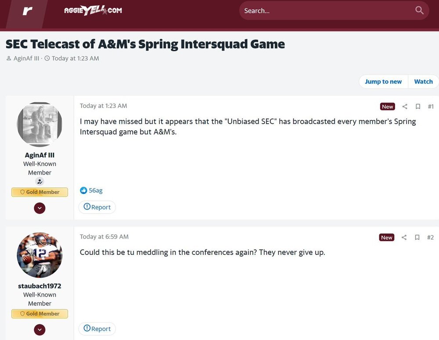Expand AginAf III's user details arrow

coord(40,208)
